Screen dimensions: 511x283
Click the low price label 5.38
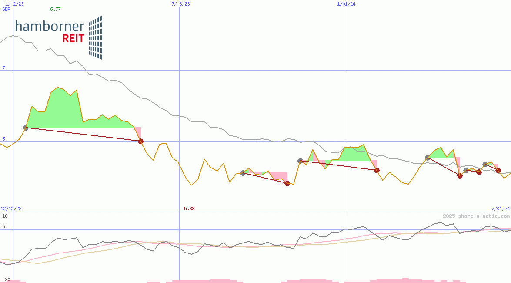click(x=188, y=209)
